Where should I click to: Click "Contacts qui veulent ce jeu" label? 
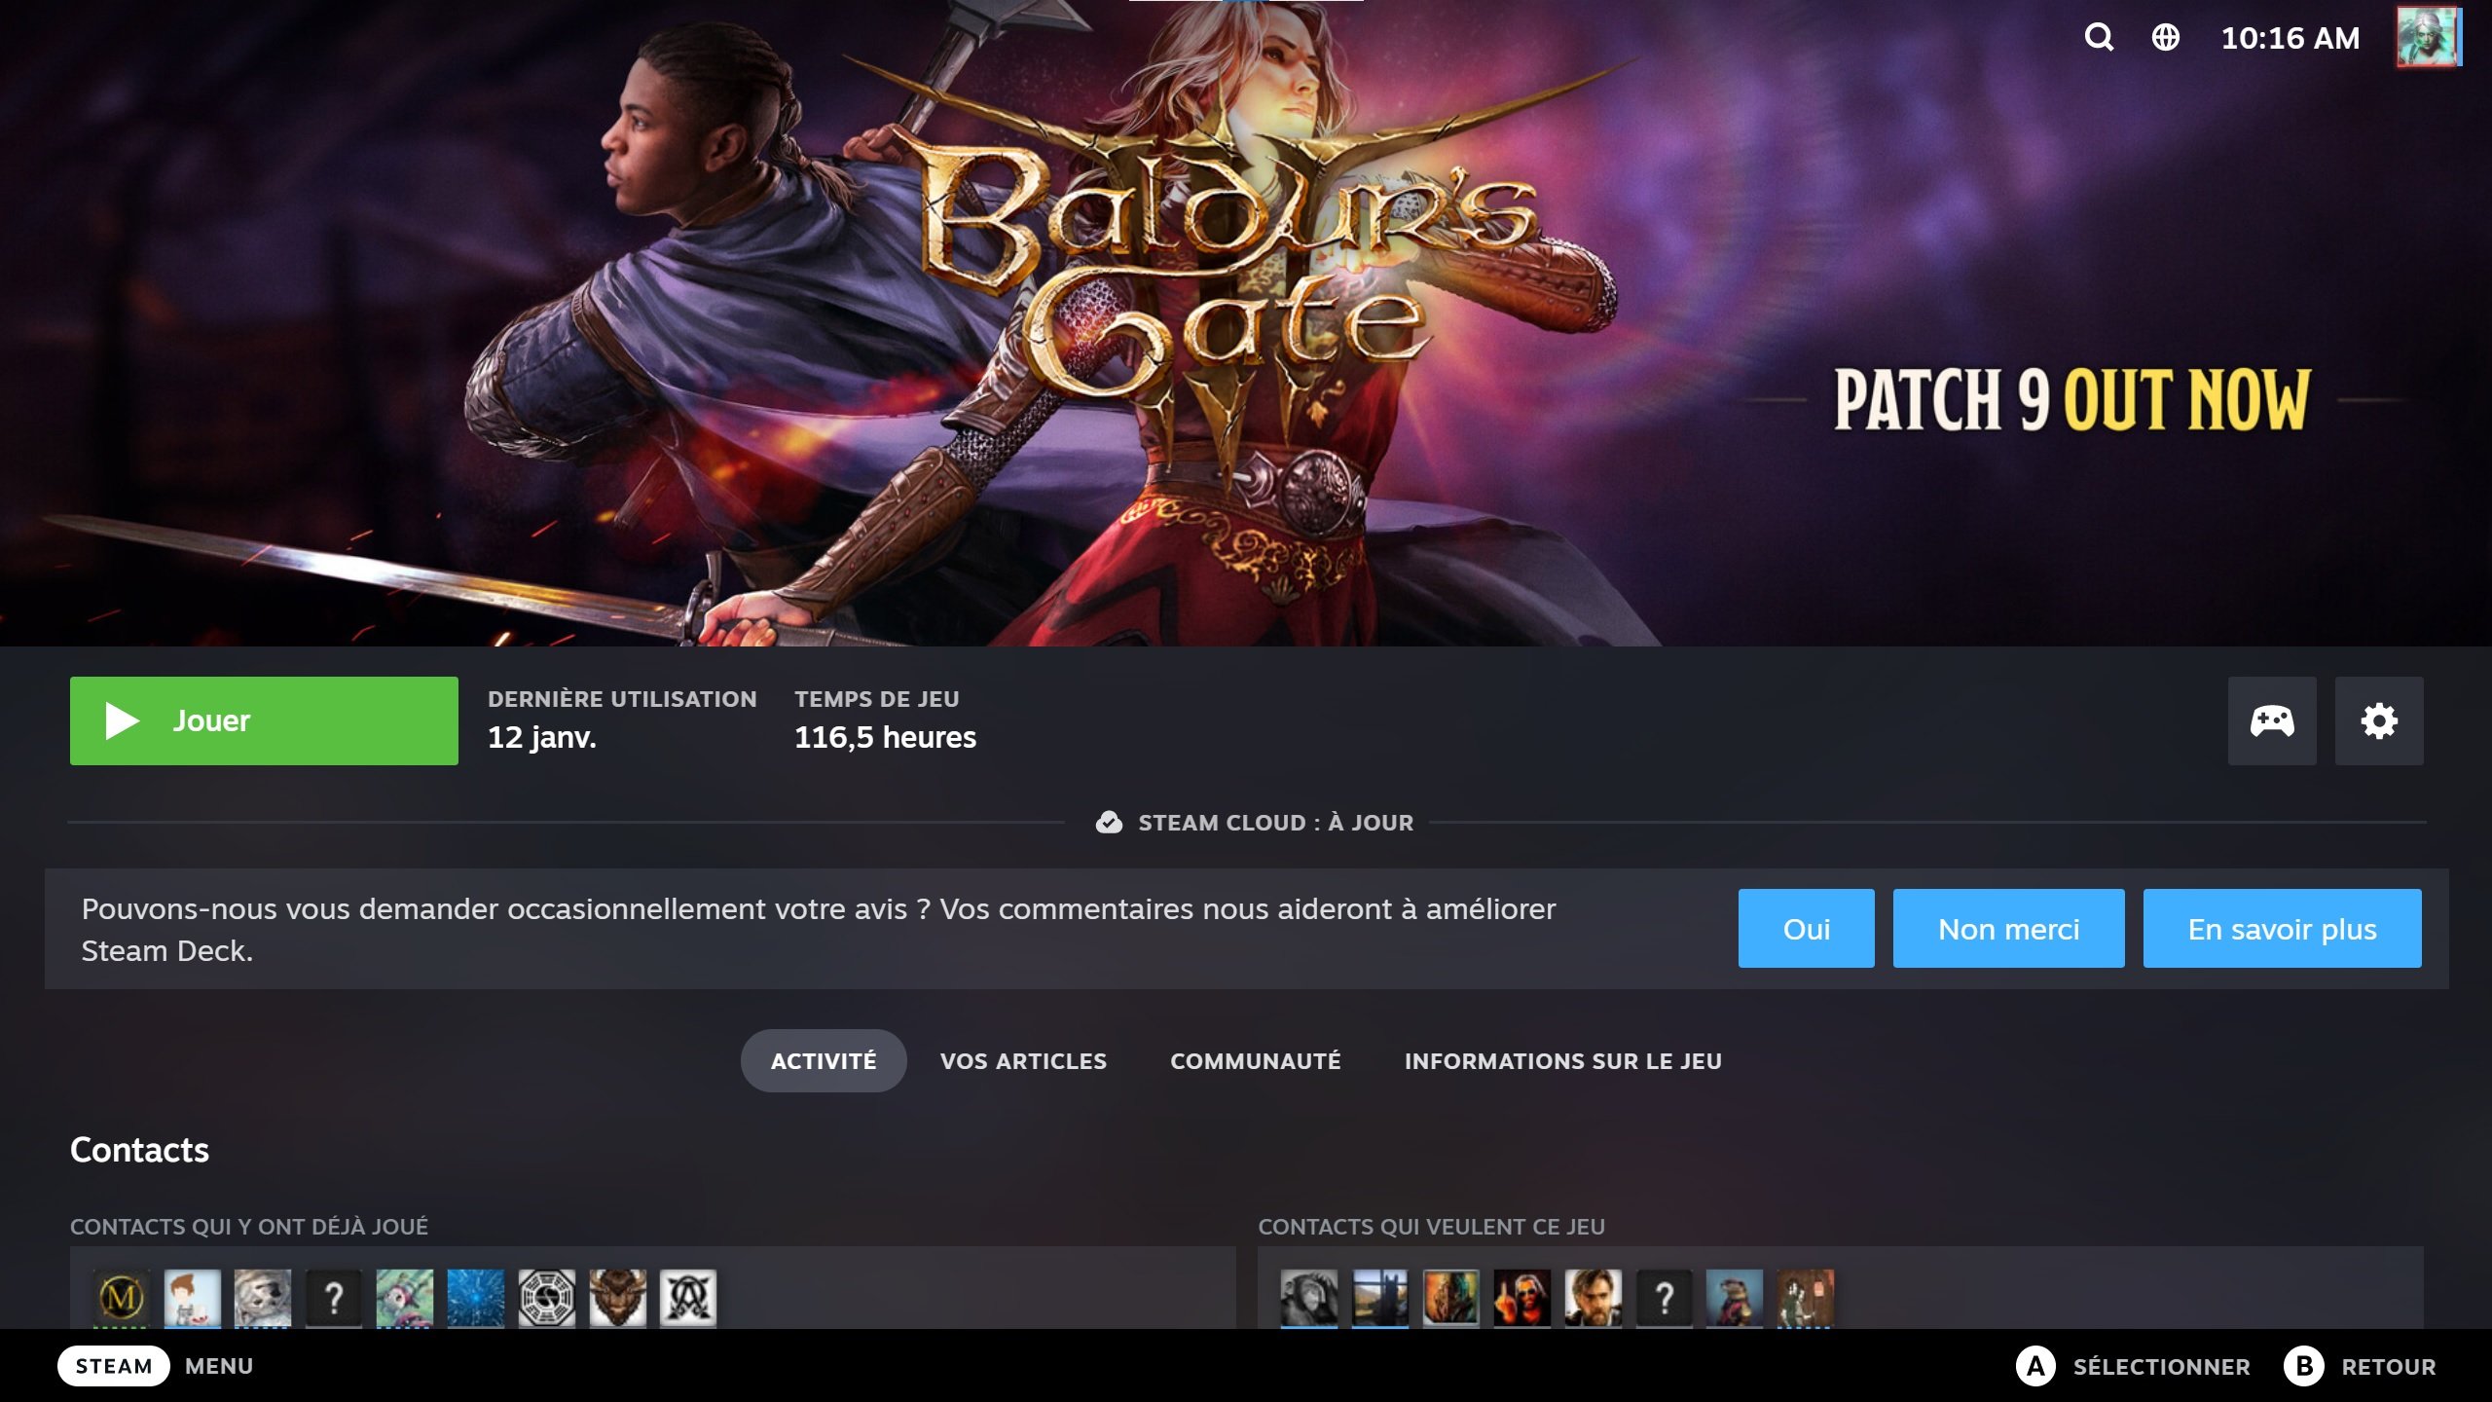pos(1432,1227)
